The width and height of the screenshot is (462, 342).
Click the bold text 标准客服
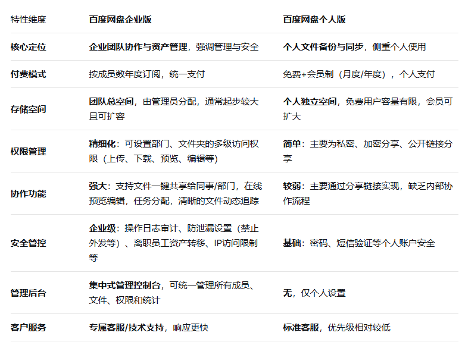click(x=301, y=328)
